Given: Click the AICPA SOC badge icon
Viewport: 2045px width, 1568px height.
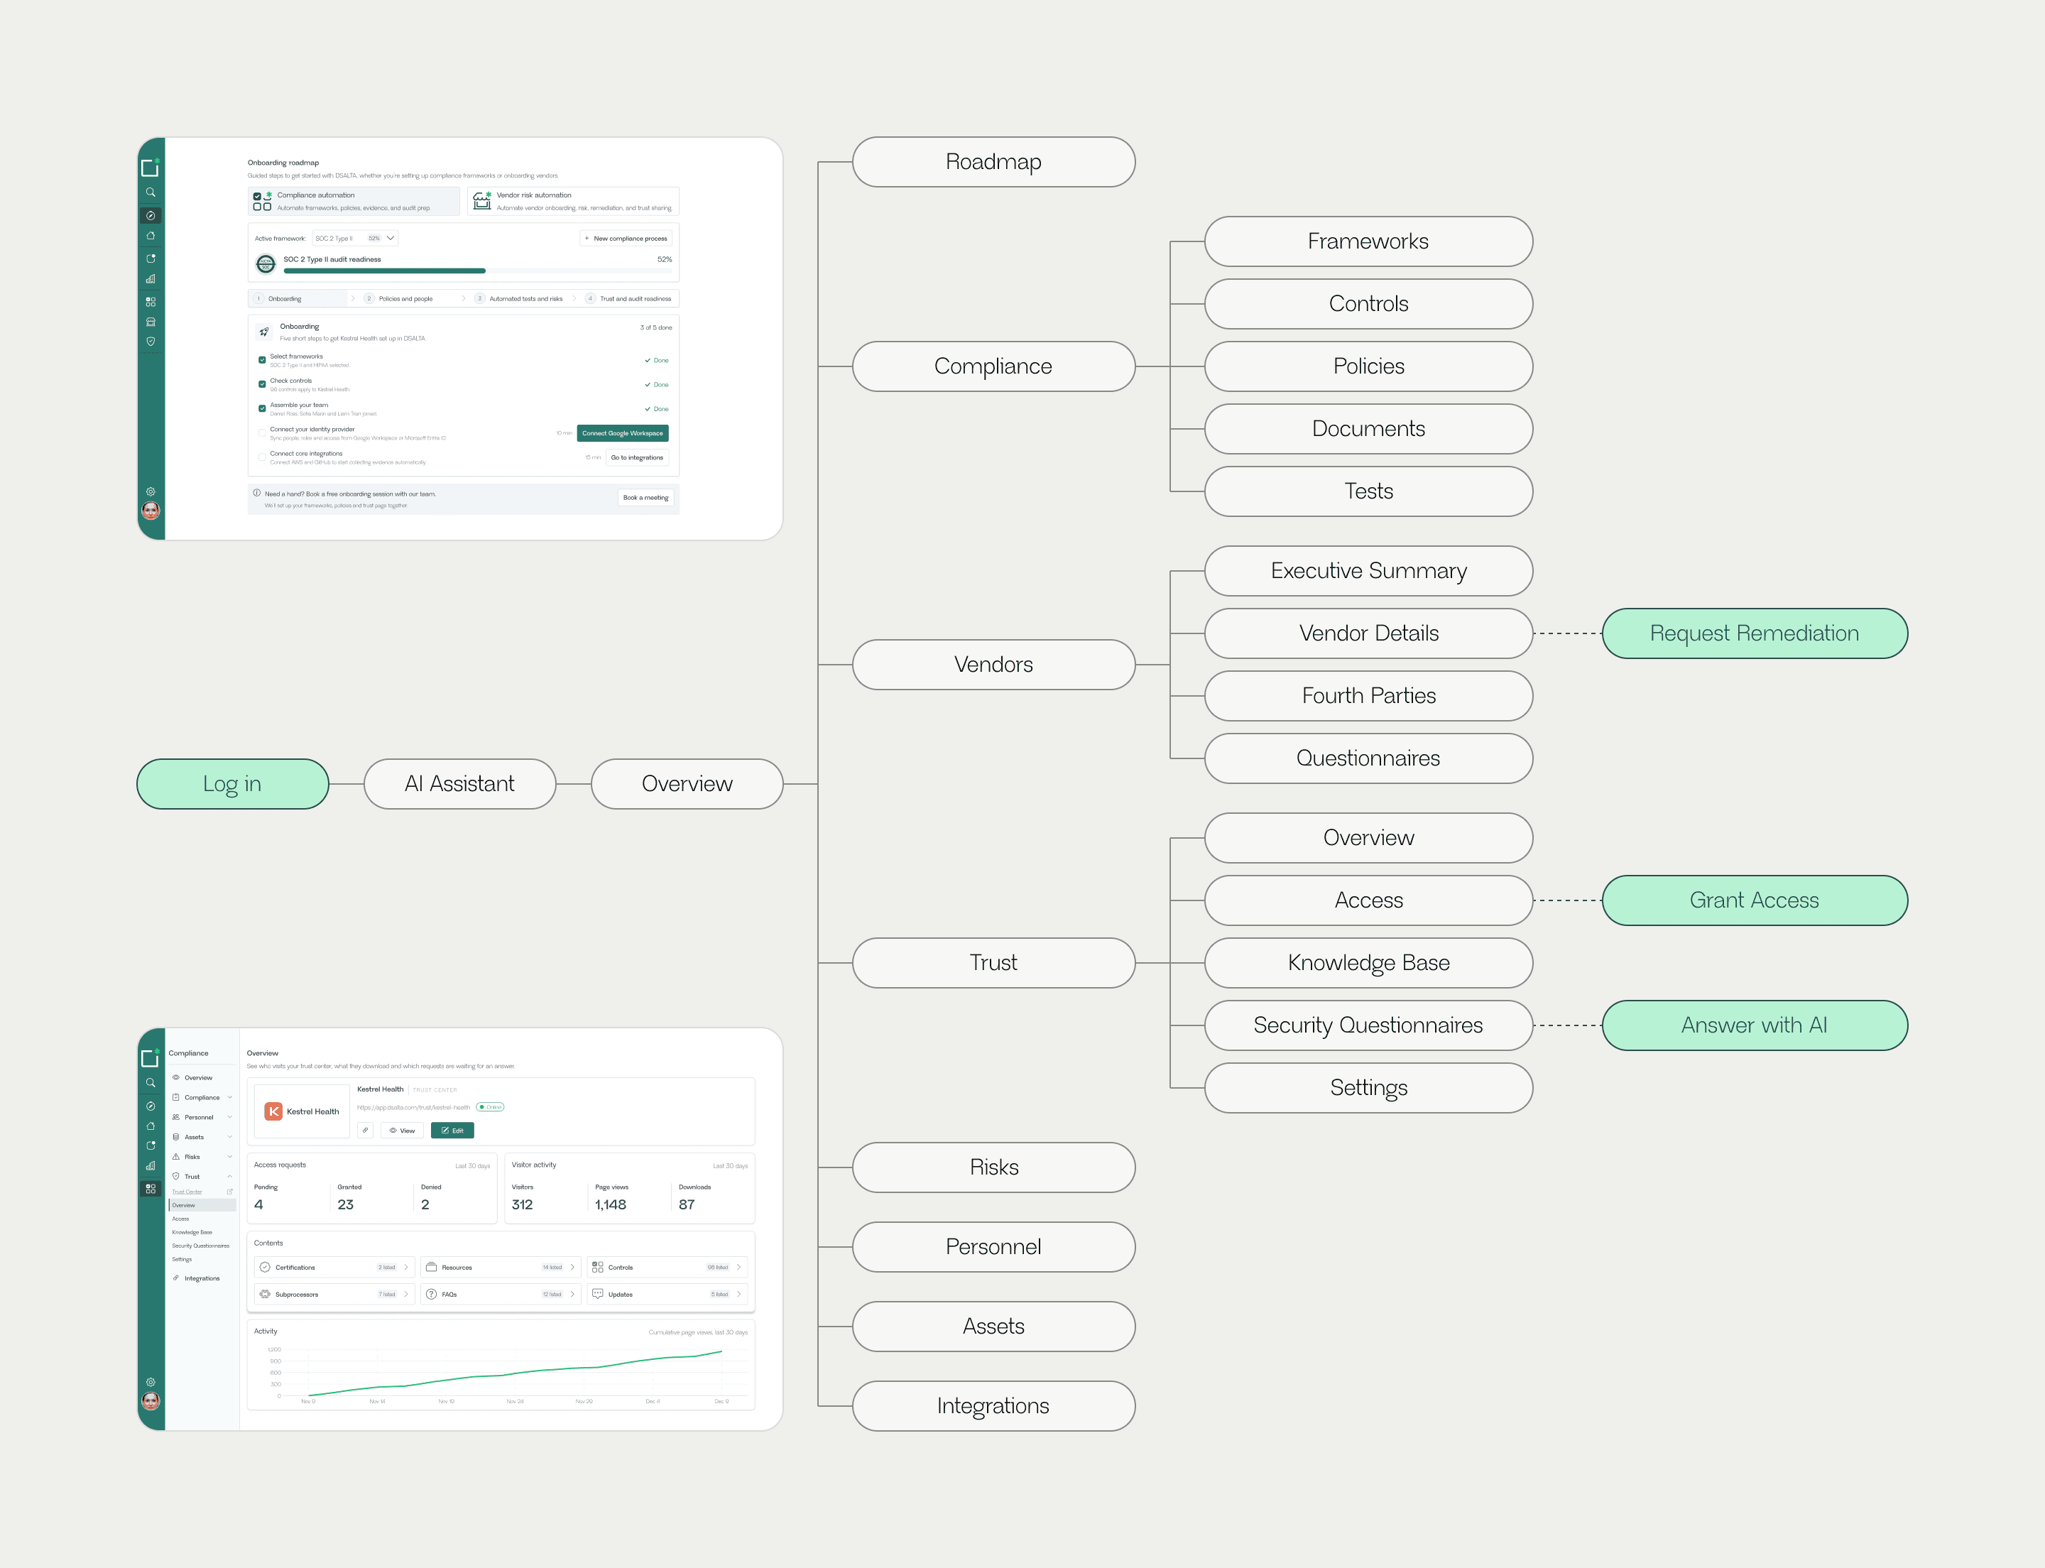Looking at the screenshot, I should pos(266,264).
